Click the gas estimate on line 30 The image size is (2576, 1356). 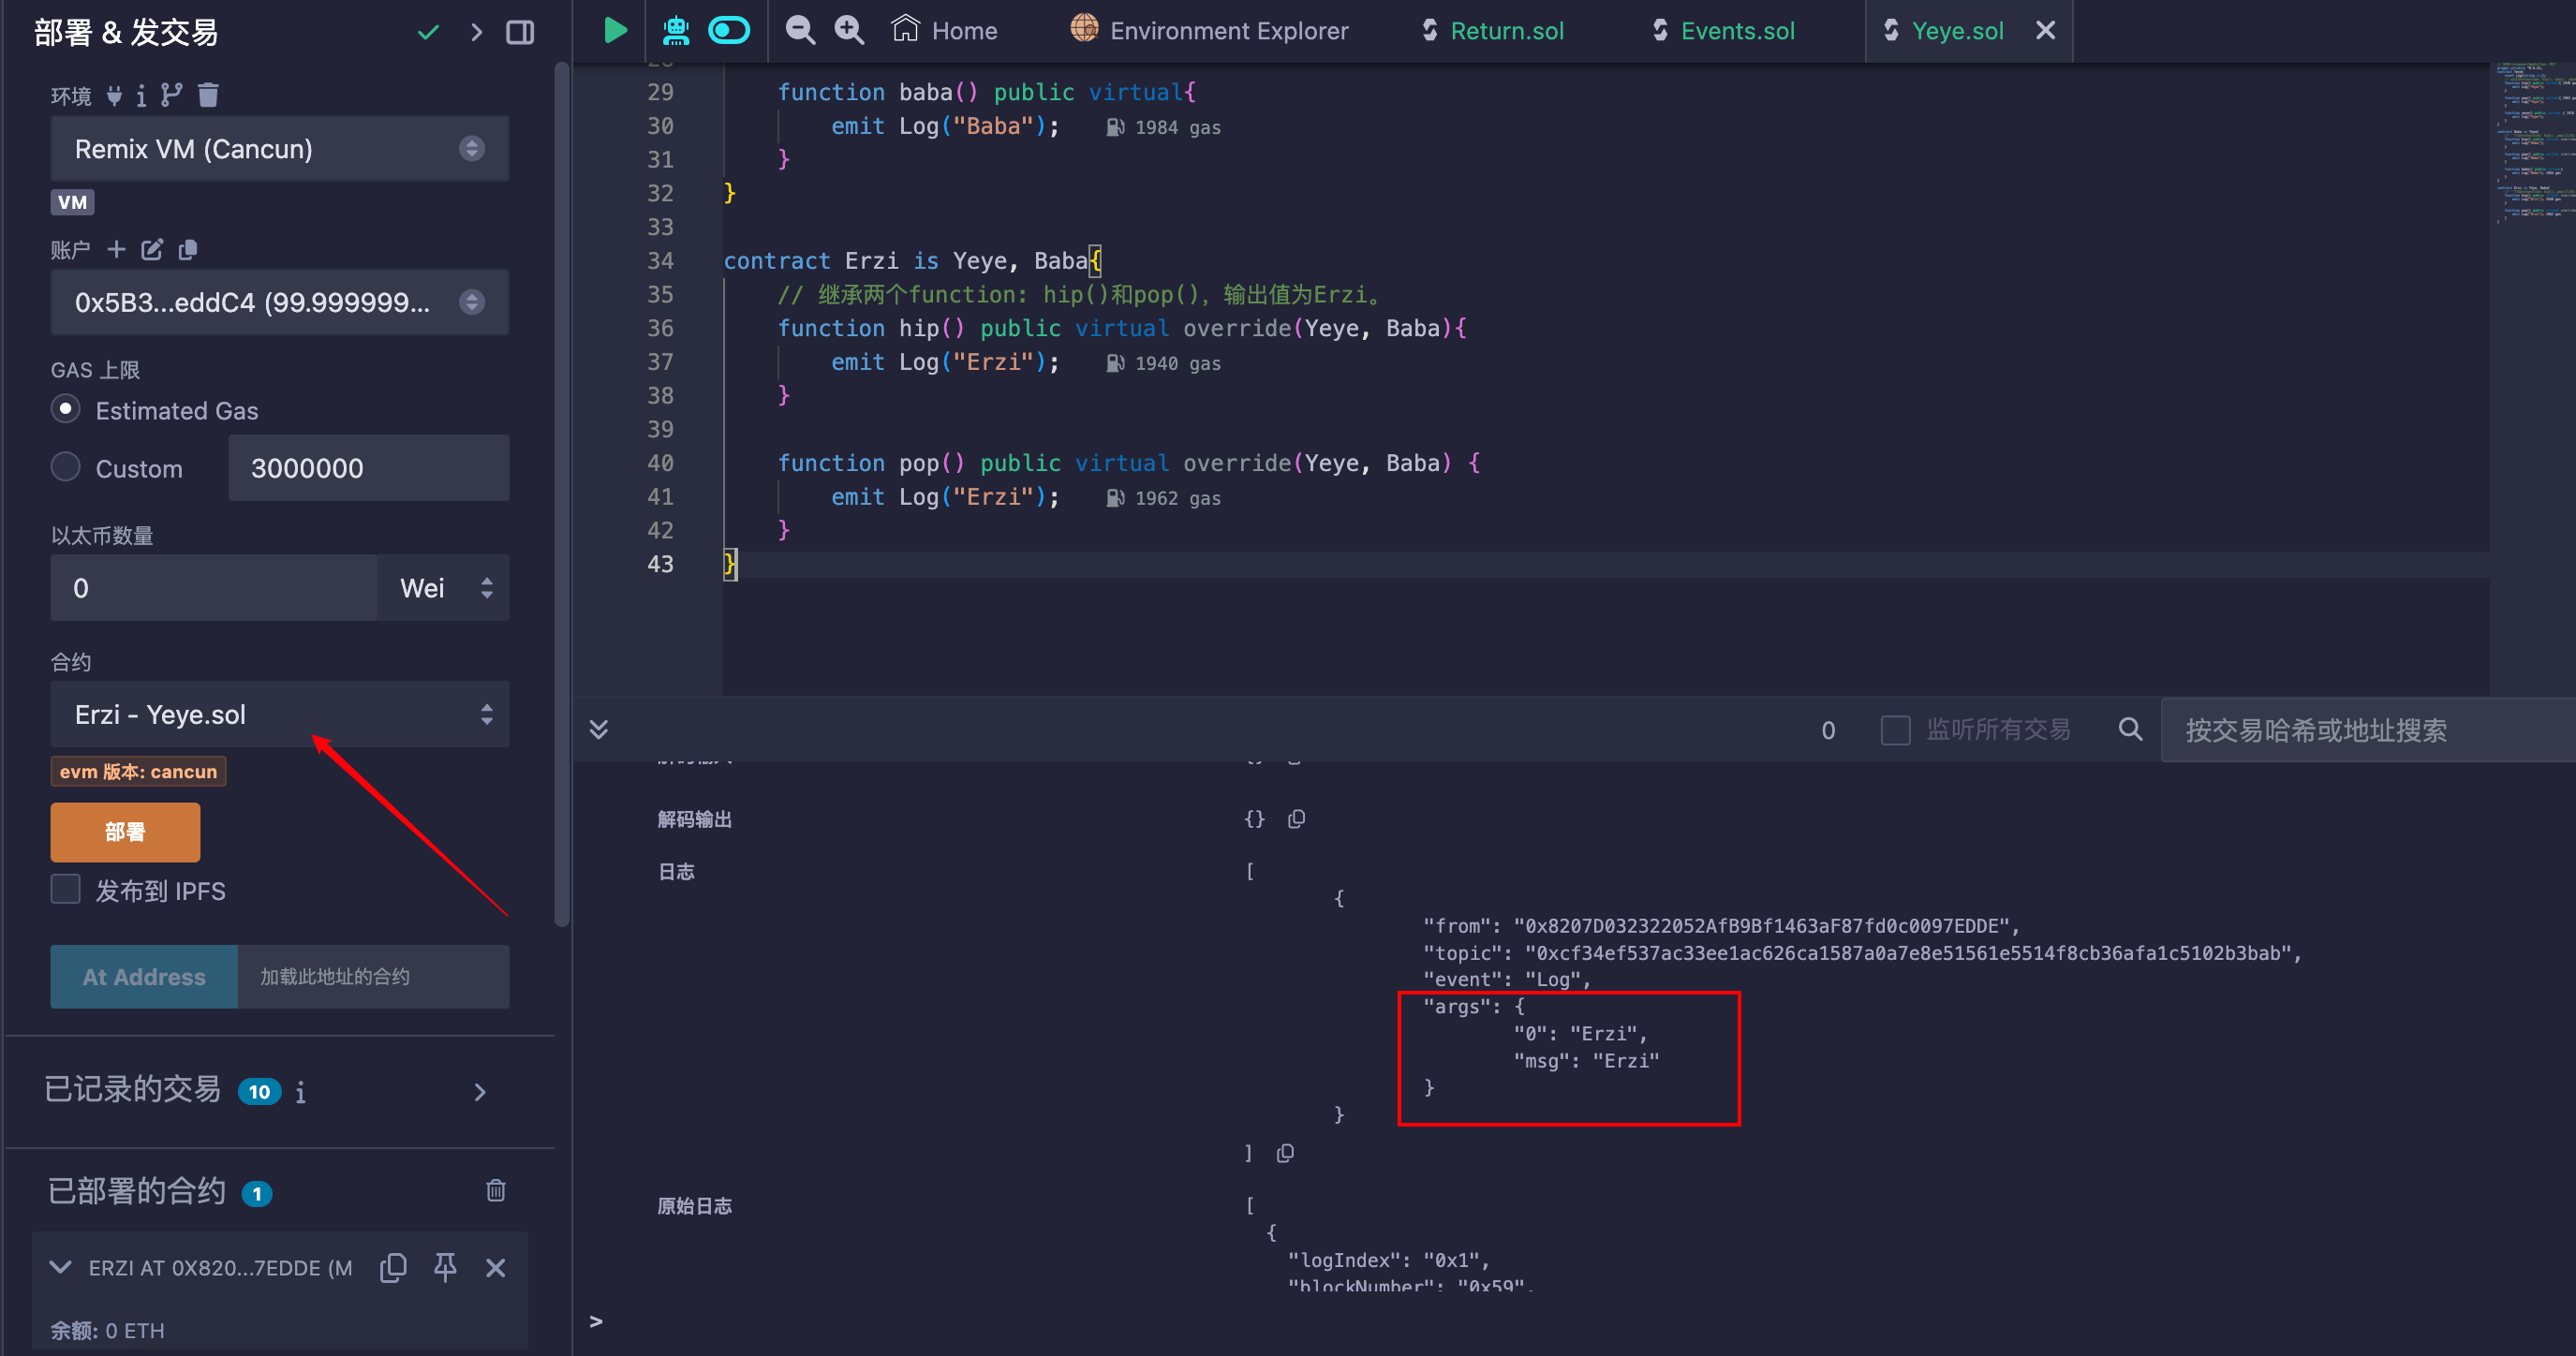[1163, 128]
